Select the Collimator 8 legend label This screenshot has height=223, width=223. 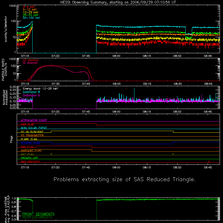[31, 92]
